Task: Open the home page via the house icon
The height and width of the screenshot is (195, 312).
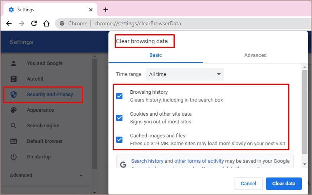Action: pos(46,23)
